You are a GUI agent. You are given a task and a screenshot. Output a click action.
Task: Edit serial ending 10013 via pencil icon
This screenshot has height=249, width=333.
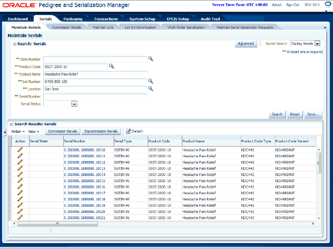pos(20,168)
